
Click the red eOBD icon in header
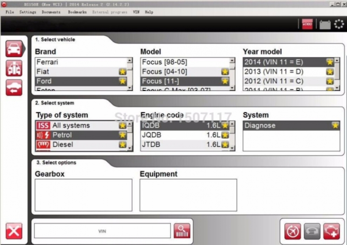click(x=307, y=24)
